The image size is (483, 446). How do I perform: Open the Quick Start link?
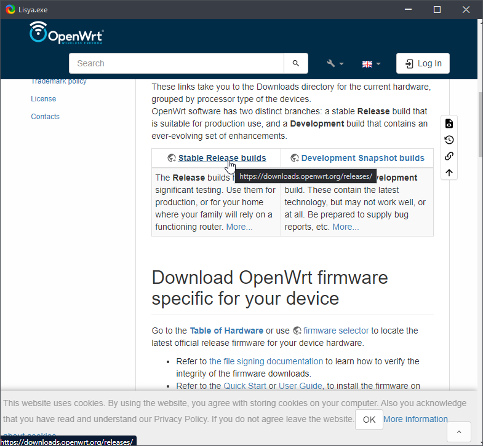[x=245, y=386]
